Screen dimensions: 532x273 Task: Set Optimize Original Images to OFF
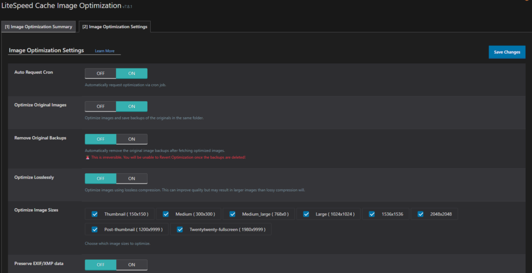(100, 106)
